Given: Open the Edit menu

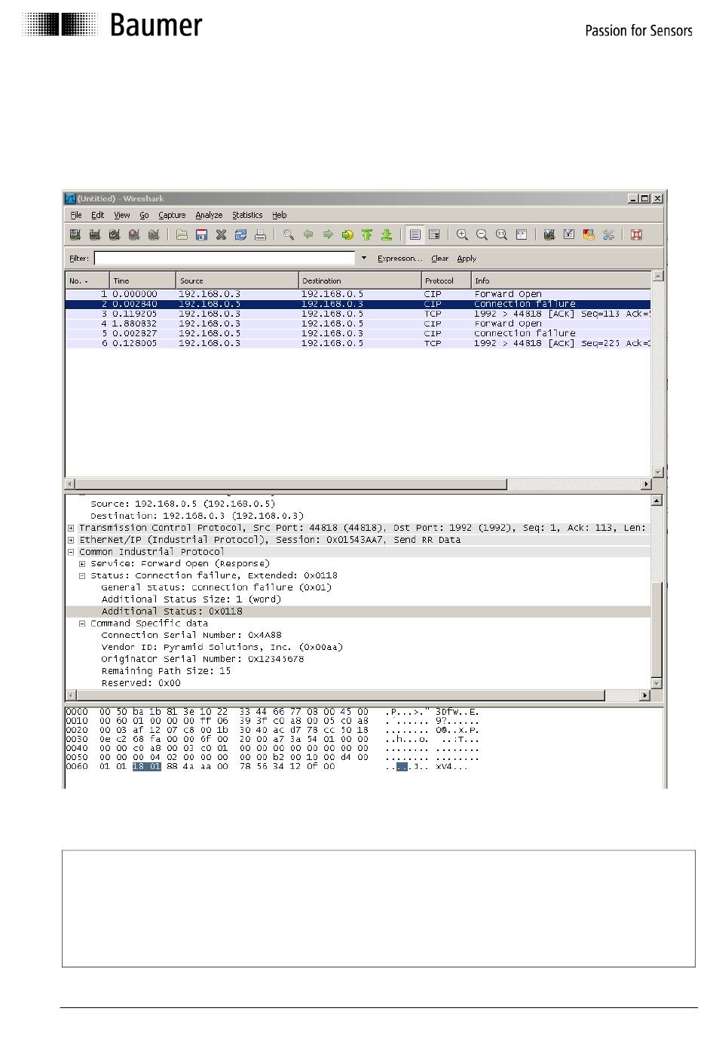Looking at the screenshot, I should pos(98,215).
